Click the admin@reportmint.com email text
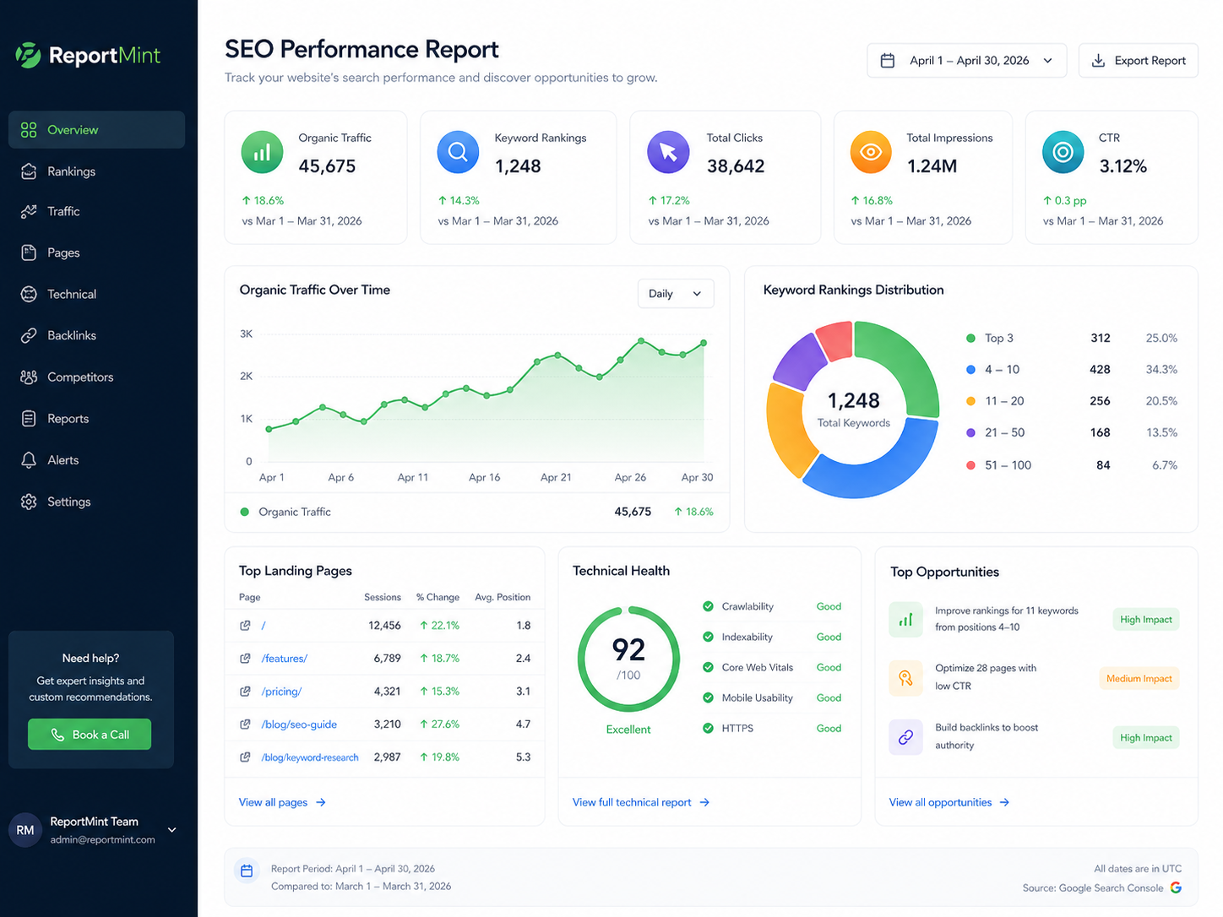The image size is (1223, 917). (102, 839)
